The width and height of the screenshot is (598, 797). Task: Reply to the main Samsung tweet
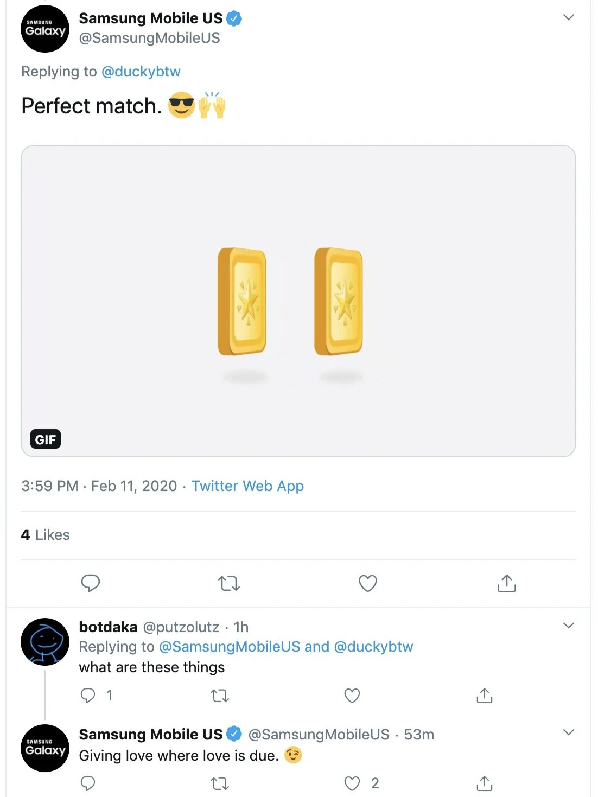[90, 583]
